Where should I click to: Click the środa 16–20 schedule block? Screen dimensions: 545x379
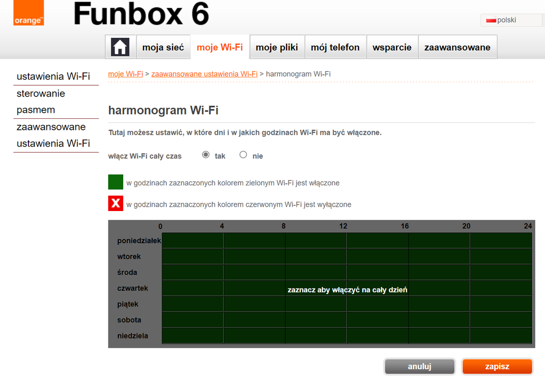click(439, 272)
